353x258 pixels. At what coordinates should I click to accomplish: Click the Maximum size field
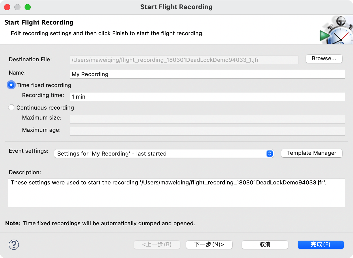pos(207,119)
